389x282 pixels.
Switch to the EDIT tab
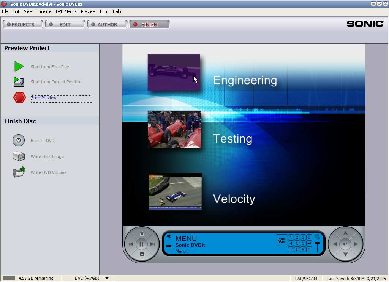click(x=65, y=24)
